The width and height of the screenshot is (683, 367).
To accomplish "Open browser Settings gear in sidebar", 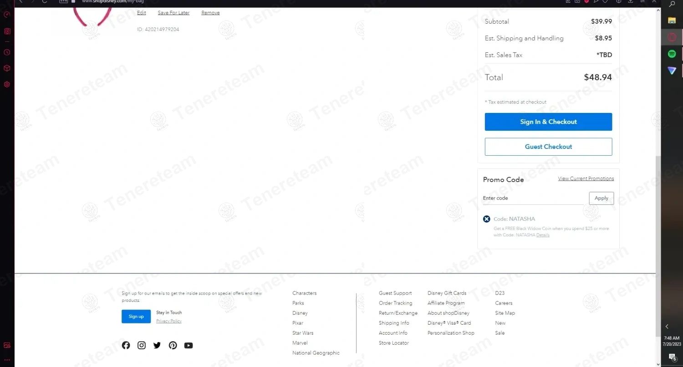I will point(7,84).
